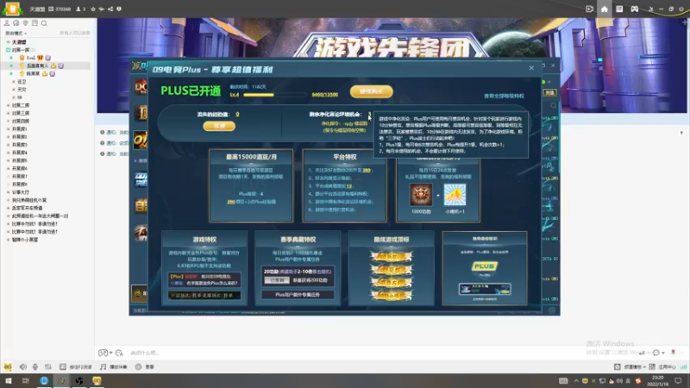This screenshot has width=690, height=388.
Task: Click the search magnifier in sidebar toolbar
Action: point(44,23)
